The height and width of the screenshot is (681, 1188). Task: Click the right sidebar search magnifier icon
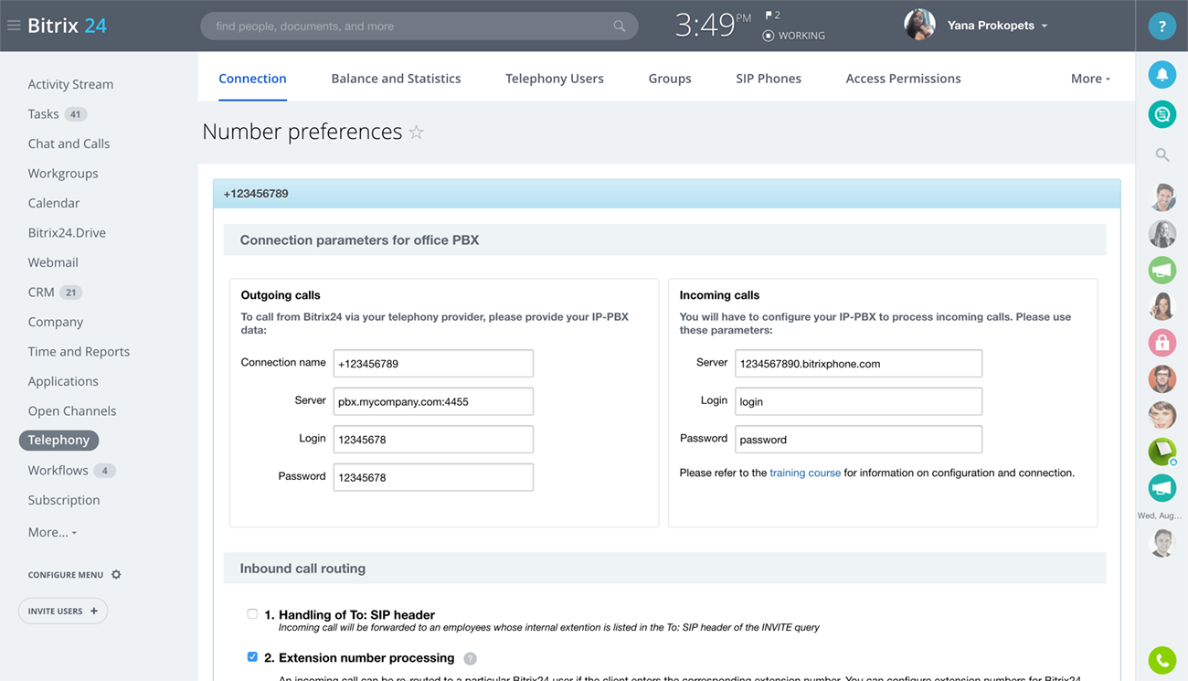(1161, 155)
